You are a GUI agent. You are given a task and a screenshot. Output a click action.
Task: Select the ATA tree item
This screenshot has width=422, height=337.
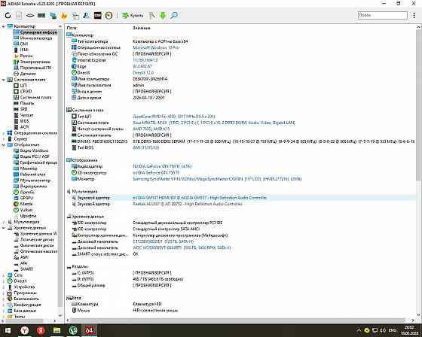pos(23,263)
